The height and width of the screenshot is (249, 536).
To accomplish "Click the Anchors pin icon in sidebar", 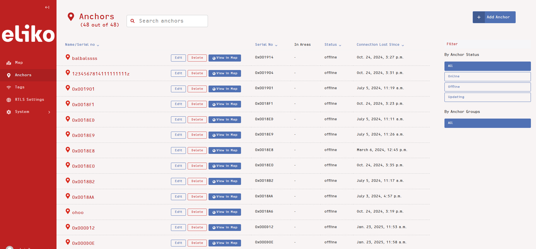I will coord(9,75).
